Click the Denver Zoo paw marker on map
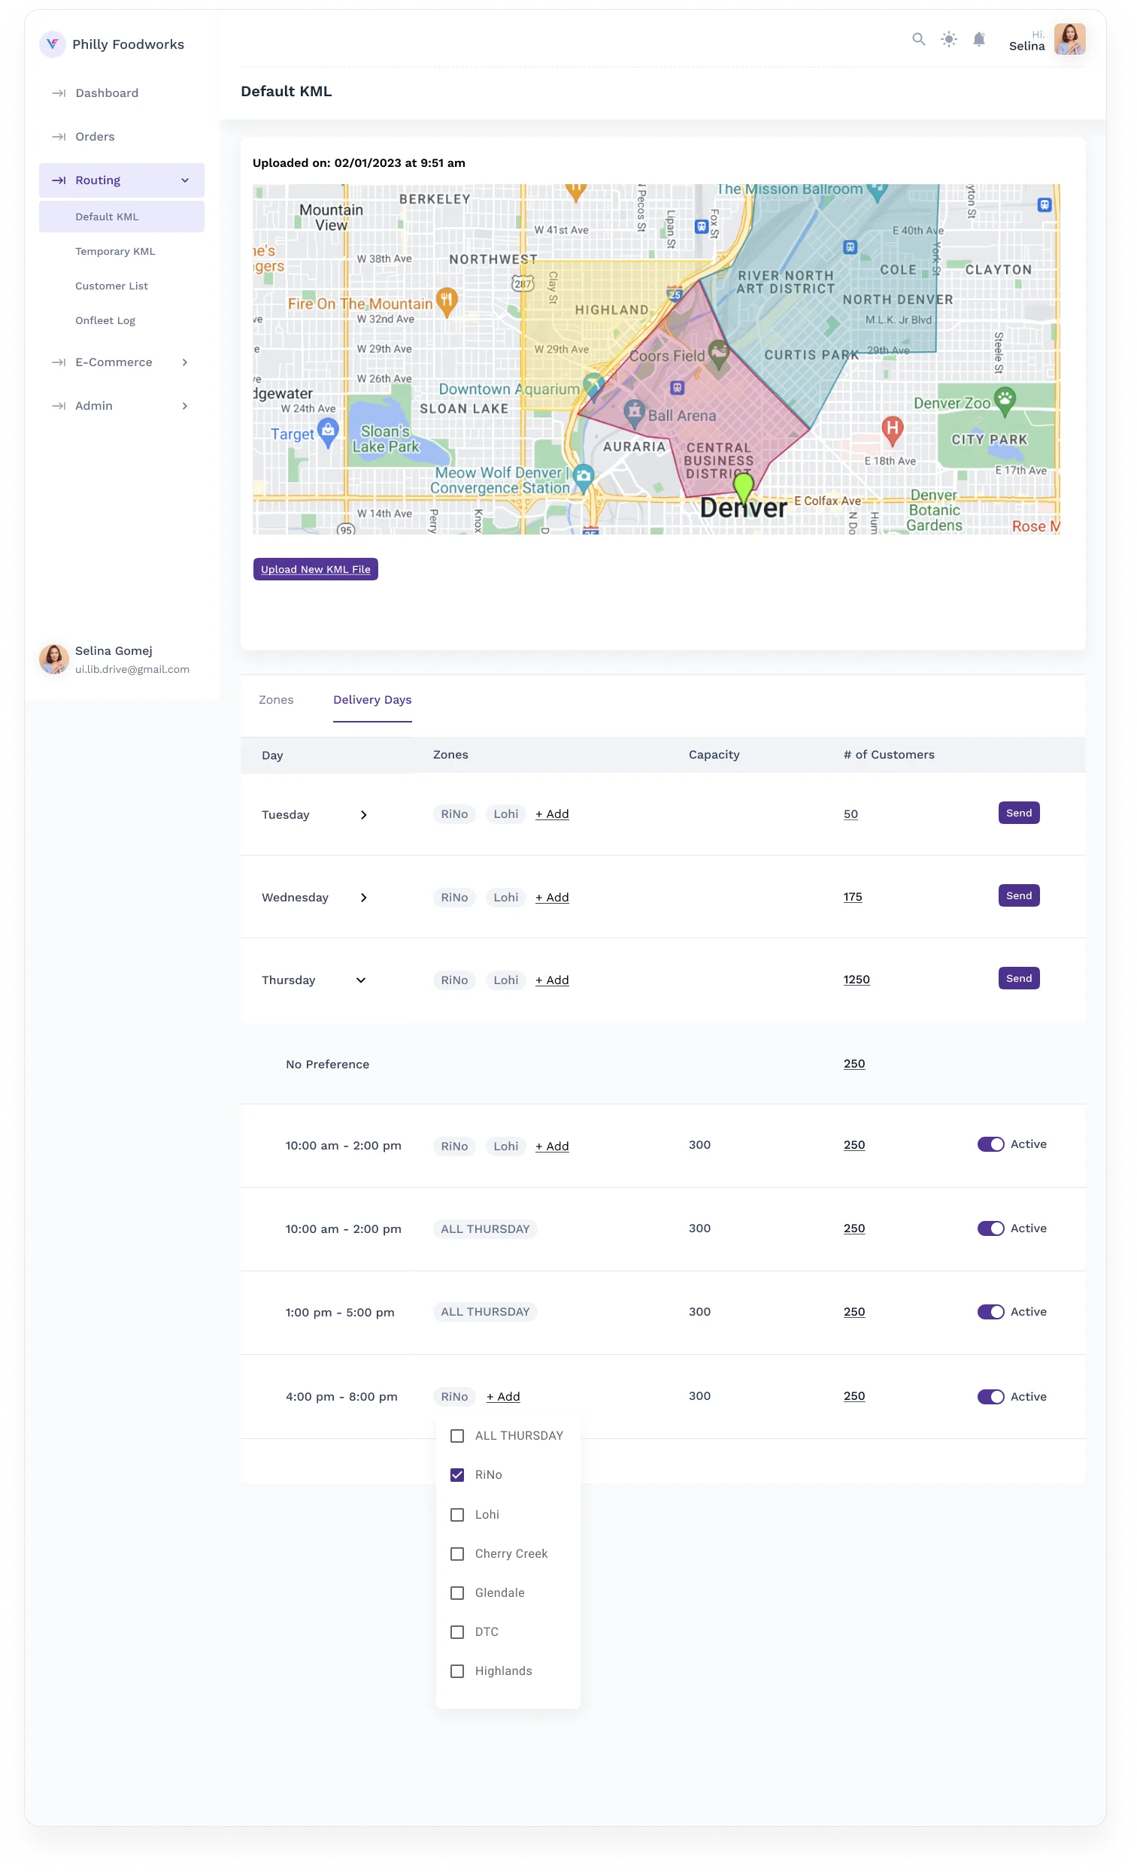The height and width of the screenshot is (1872, 1137). coord(1005,400)
